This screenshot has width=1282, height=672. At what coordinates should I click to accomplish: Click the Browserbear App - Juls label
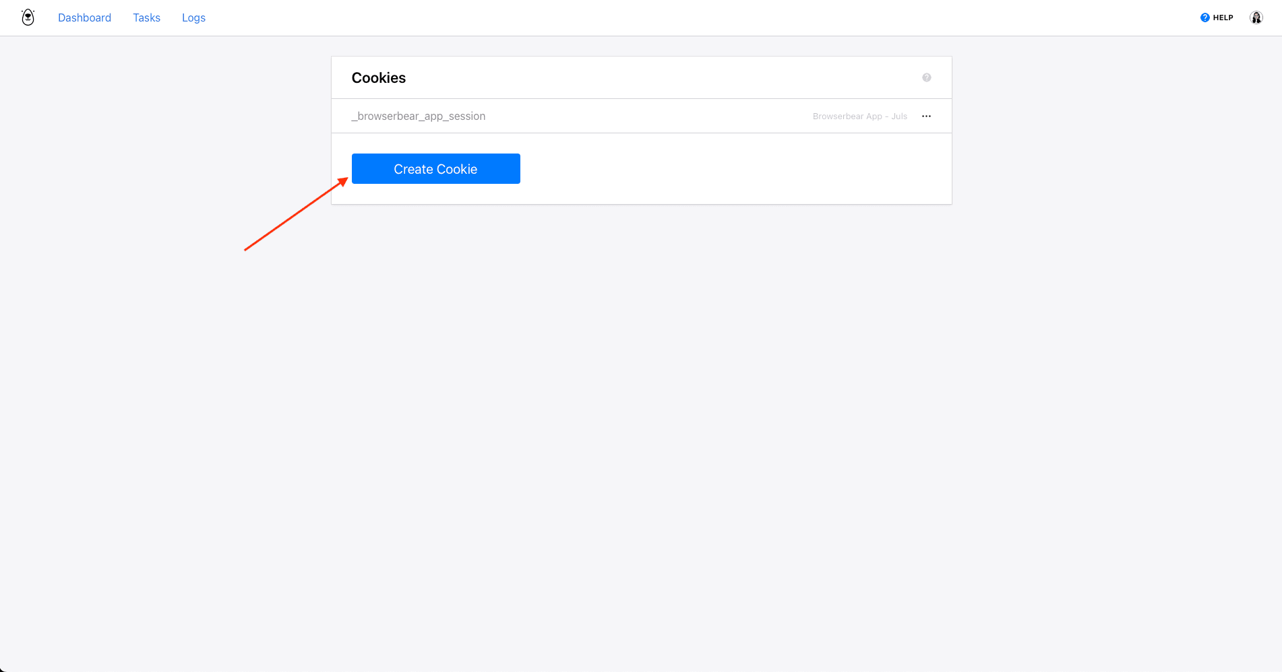pyautogui.click(x=859, y=116)
